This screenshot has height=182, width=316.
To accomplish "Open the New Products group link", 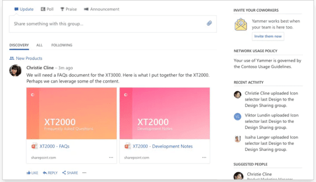I will tap(29, 58).
